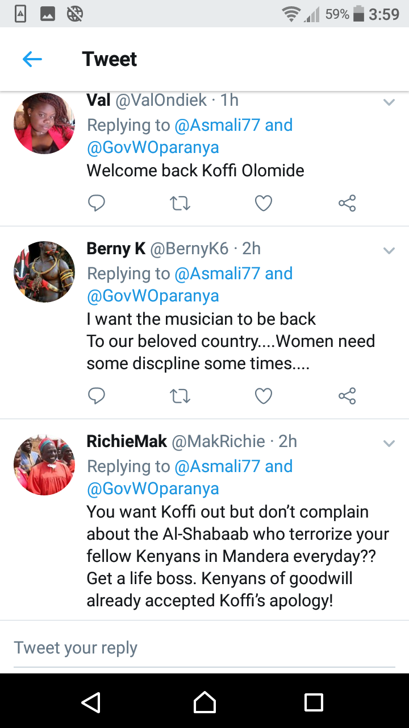Open options chevron on Val's tweet

pos(389,102)
